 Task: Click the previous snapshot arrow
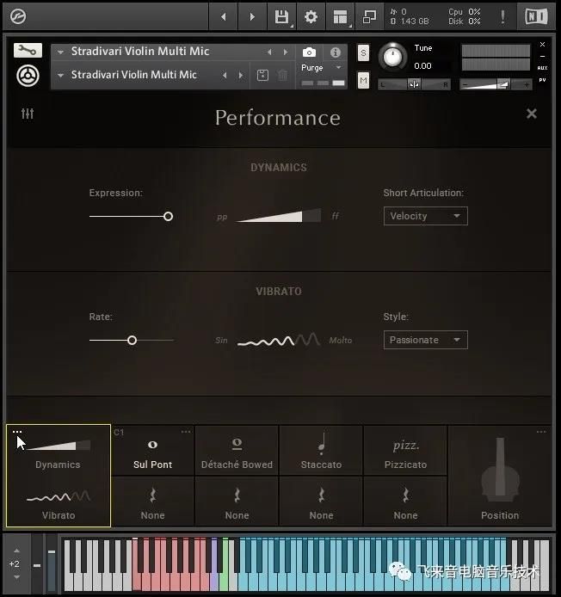click(225, 75)
